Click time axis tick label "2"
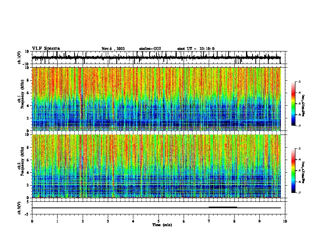The width and height of the screenshot is (321, 248). 83,221
